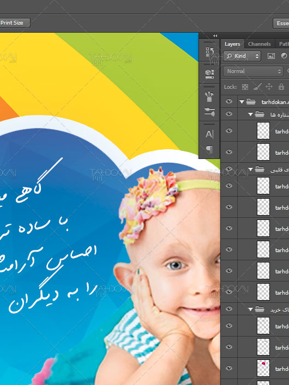Switch to the Channels tab
The width and height of the screenshot is (289, 385).
point(259,44)
